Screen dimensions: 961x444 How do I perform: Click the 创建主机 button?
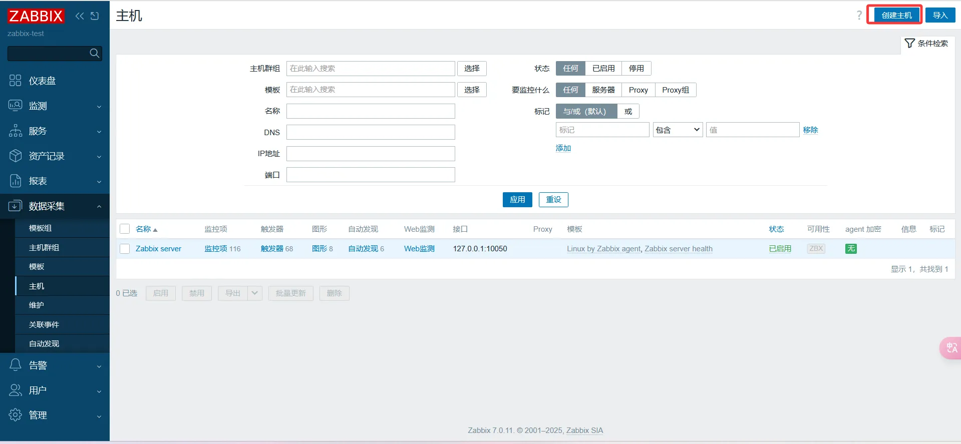(x=896, y=15)
